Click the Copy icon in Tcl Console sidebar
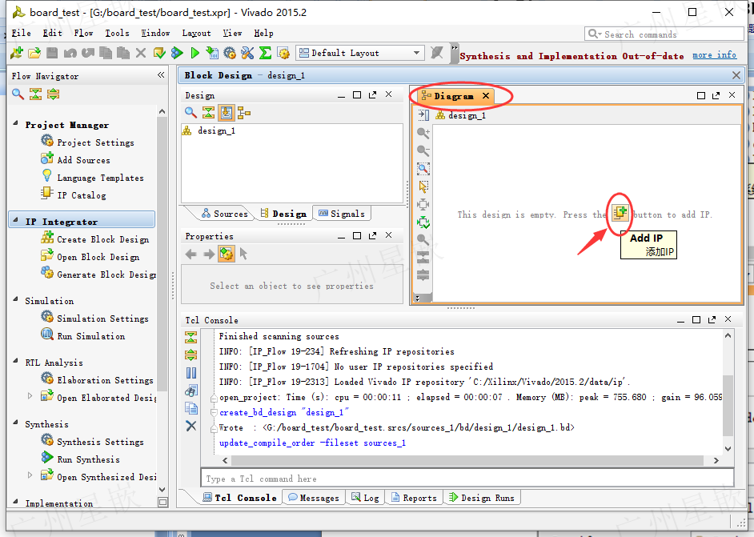This screenshot has width=754, height=537. pyautogui.click(x=191, y=408)
